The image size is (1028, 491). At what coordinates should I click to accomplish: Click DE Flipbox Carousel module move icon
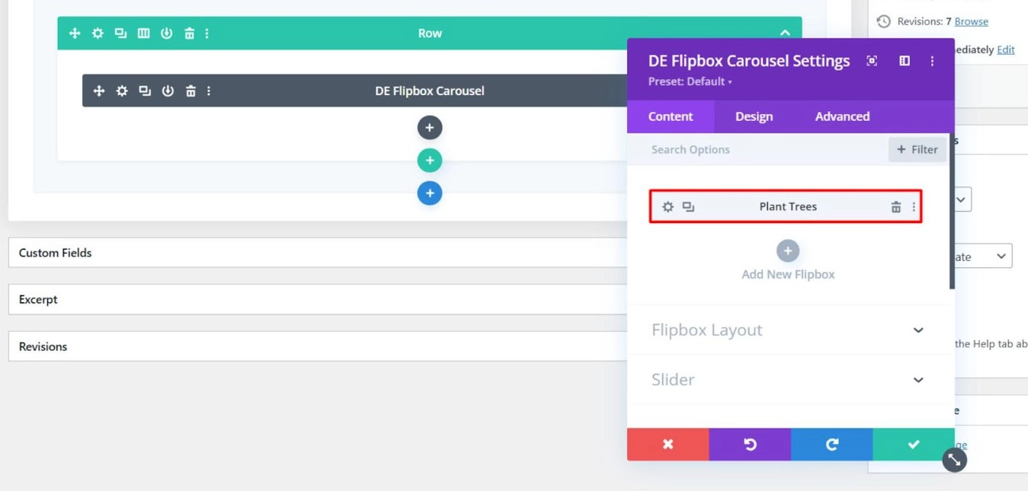(99, 91)
